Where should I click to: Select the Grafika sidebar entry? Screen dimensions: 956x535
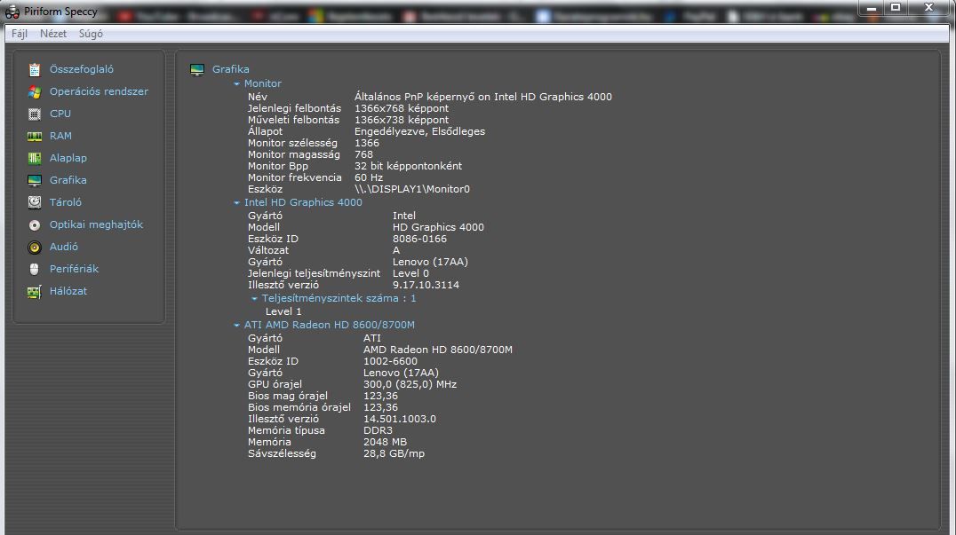68,180
